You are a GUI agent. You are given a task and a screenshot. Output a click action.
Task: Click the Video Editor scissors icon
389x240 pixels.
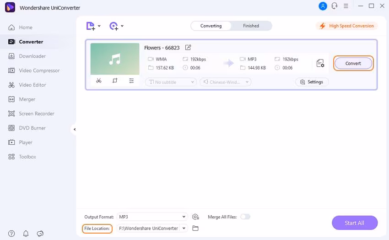[x=11, y=85]
